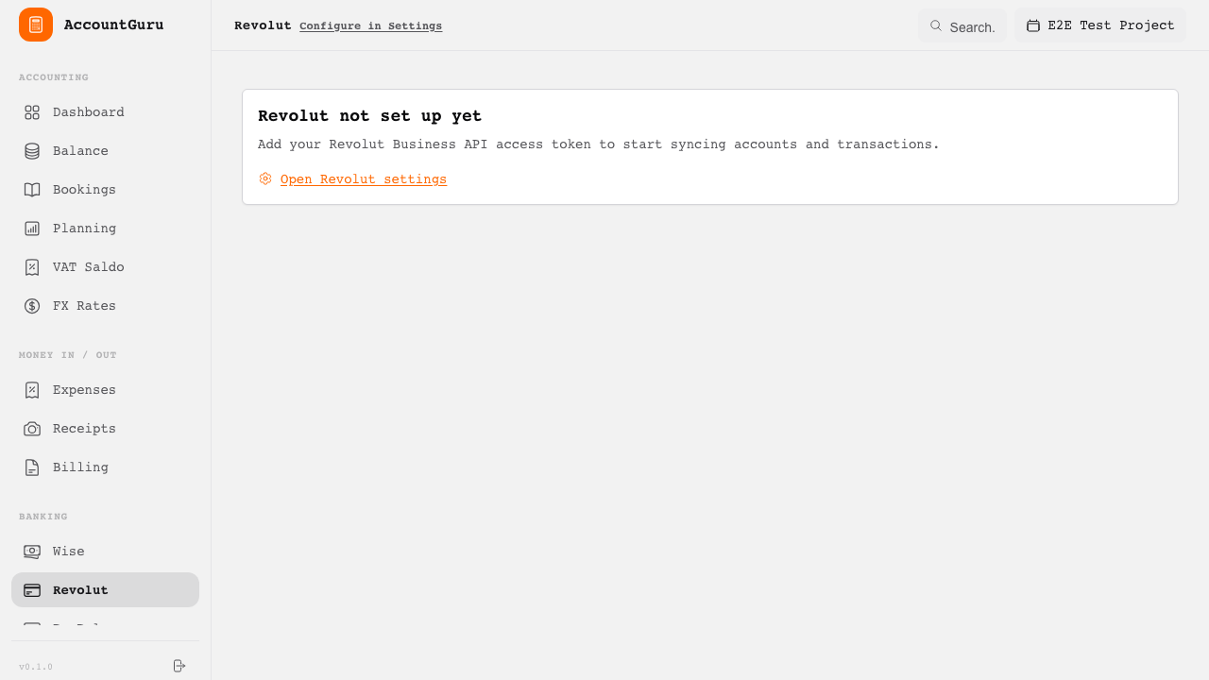Click the gear icon beside Open Revolut settings
Viewport: 1209px width, 680px height.
pyautogui.click(x=265, y=178)
